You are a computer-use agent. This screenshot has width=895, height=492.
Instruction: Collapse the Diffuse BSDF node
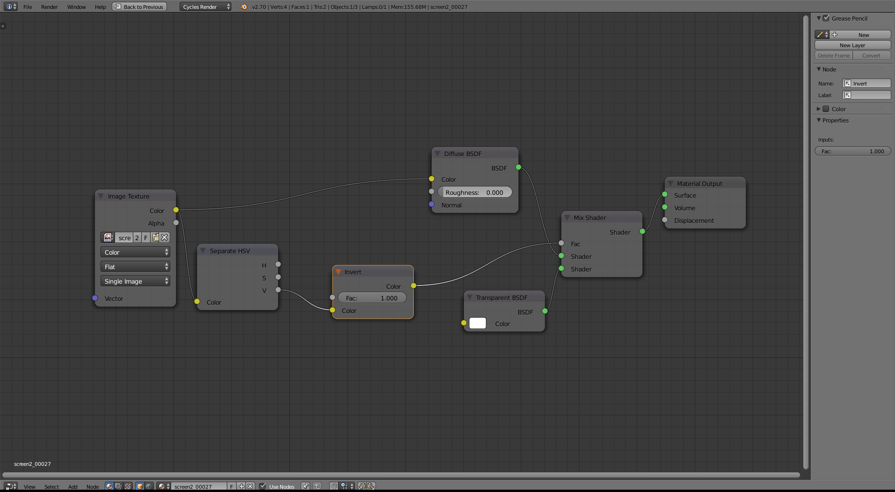point(437,154)
